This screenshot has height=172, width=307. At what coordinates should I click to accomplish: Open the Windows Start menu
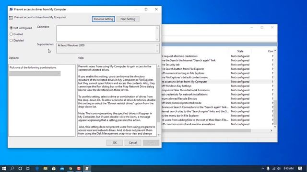click(4, 169)
